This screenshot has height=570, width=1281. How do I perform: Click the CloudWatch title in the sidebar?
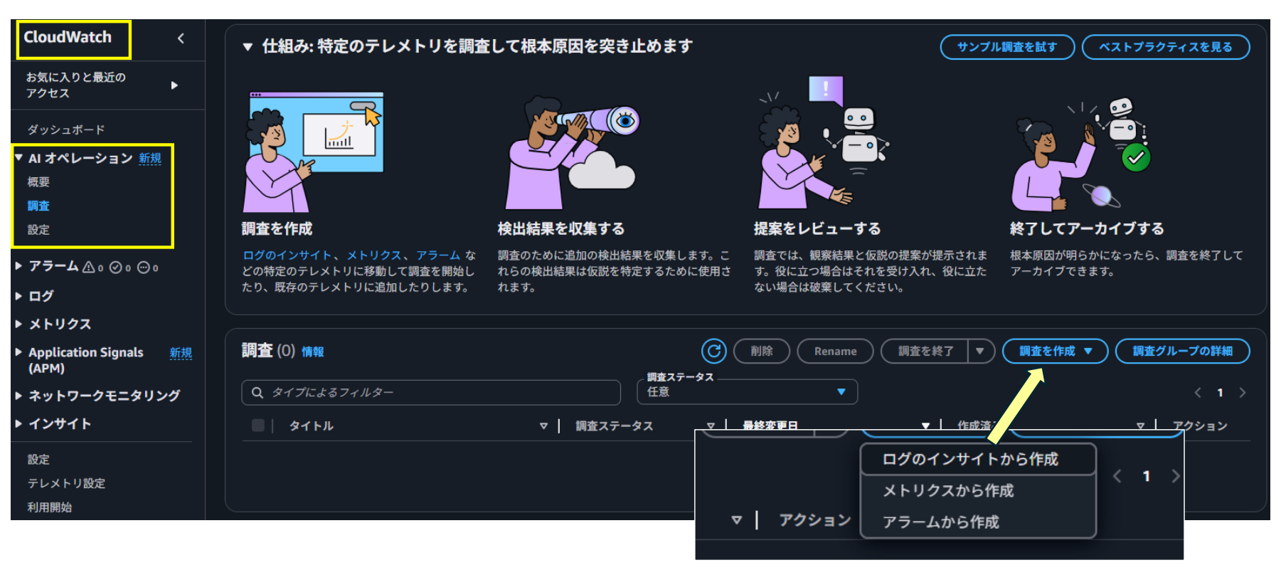pyautogui.click(x=68, y=38)
